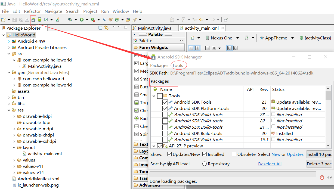The width and height of the screenshot is (334, 189).
Task: Collapse the layout folder node
Action: (14, 148)
